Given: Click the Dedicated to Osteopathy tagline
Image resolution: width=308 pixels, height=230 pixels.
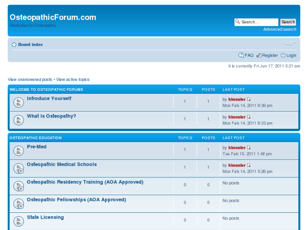Looking at the screenshot, I should (33, 25).
